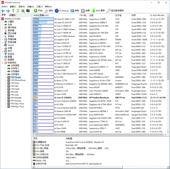
Task: Click the Results clipboard icon
Action: click(x=83, y=11)
